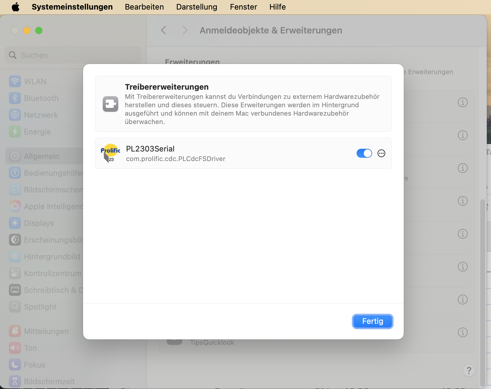Select Schreibtisch & Dock in the sidebar
The width and height of the screenshot is (491, 389).
(x=45, y=290)
